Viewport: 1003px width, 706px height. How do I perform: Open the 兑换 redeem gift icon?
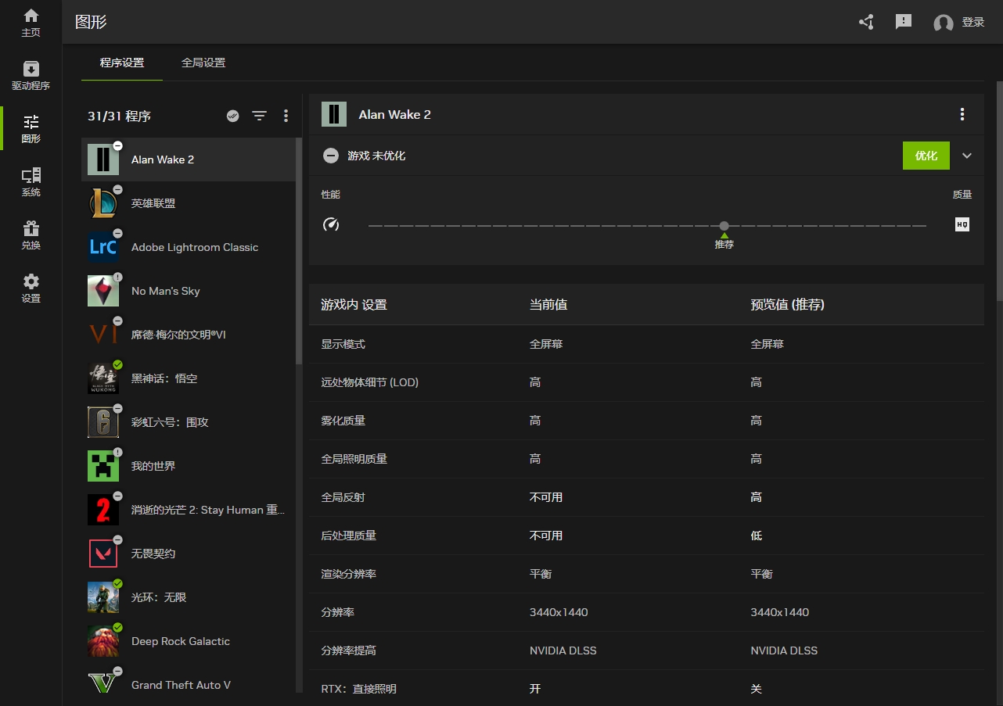pyautogui.click(x=31, y=235)
